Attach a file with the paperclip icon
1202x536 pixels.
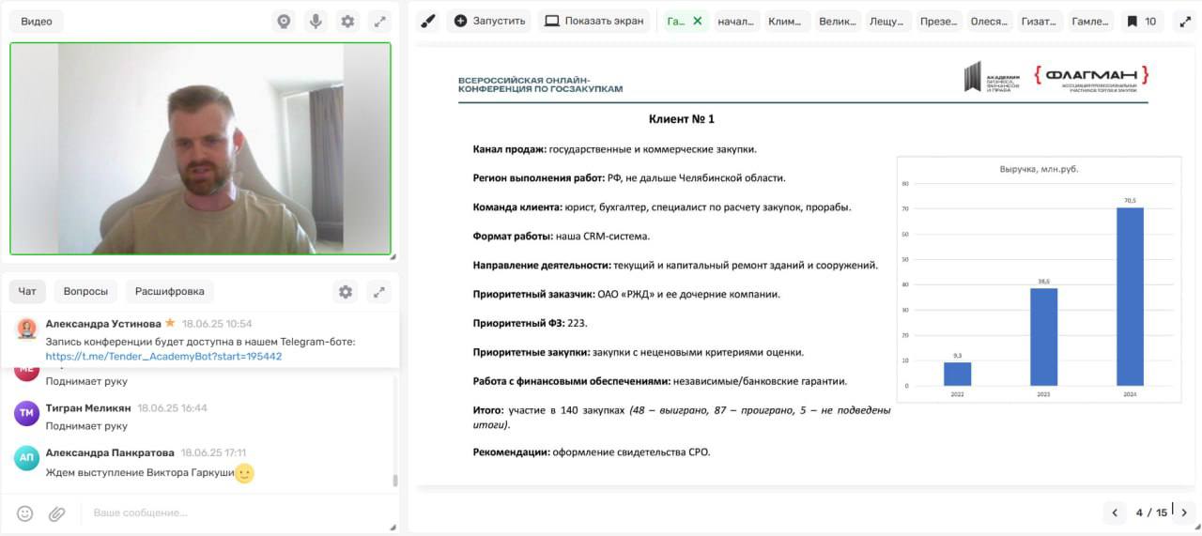pos(57,513)
